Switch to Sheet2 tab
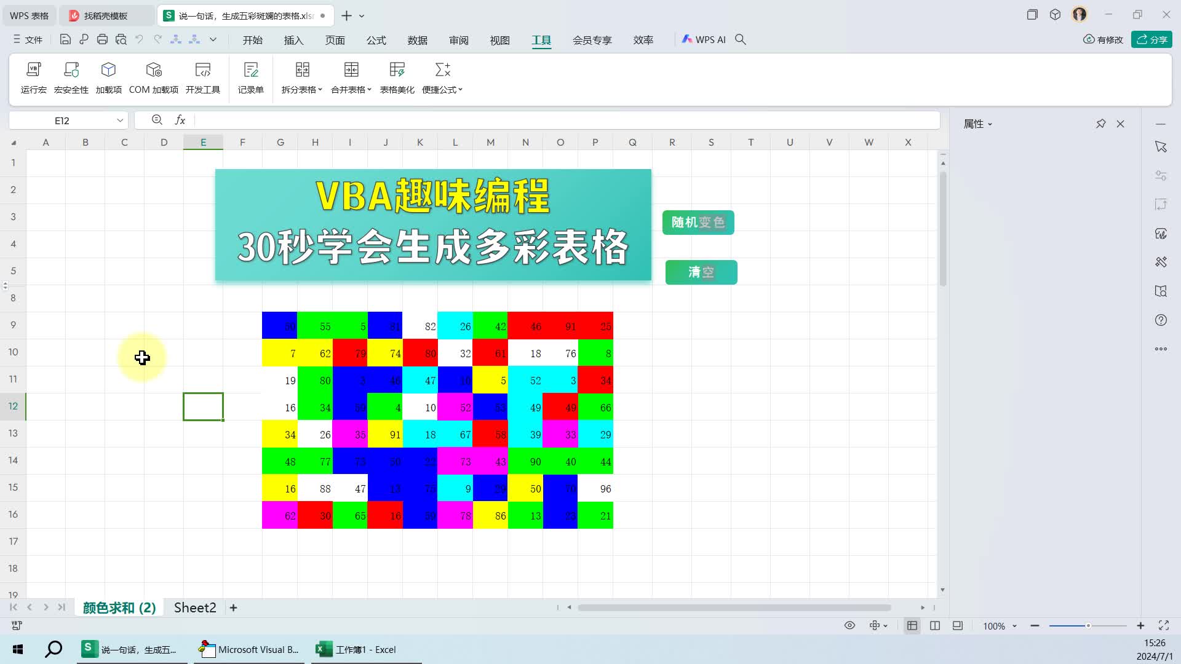Image resolution: width=1181 pixels, height=664 pixels. pyautogui.click(x=194, y=607)
